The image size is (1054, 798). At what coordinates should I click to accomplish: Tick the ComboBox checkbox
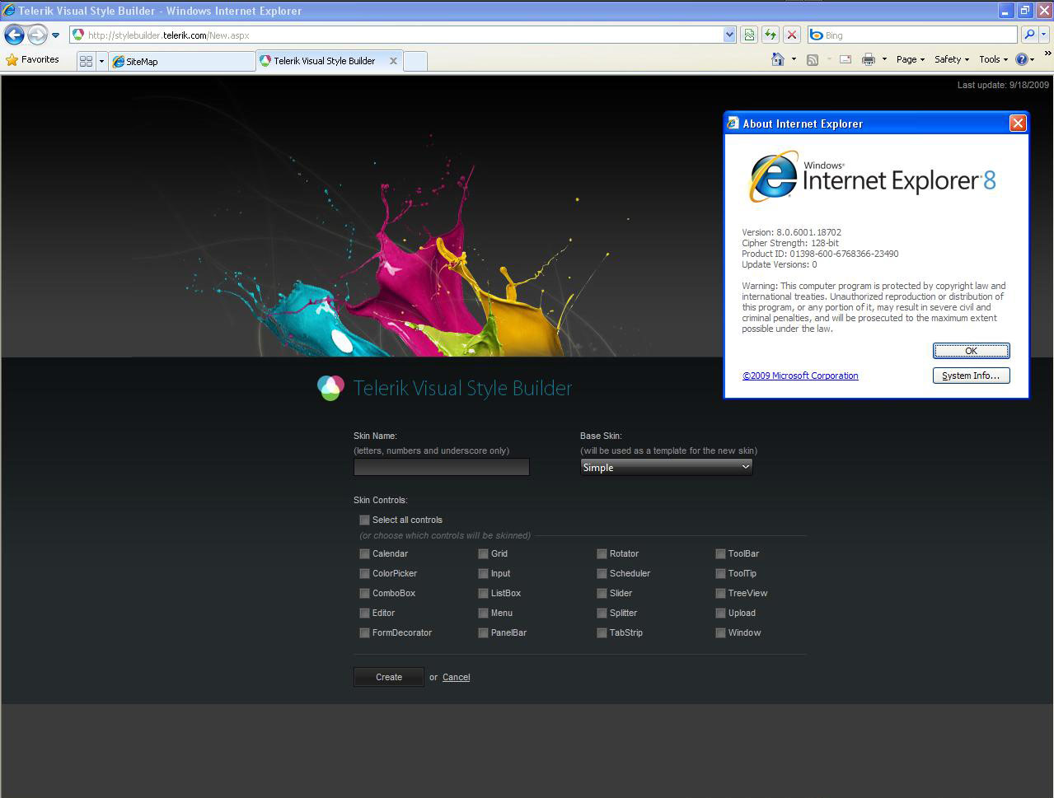click(x=364, y=593)
